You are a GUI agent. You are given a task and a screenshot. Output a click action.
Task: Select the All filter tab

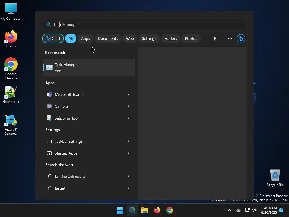click(71, 38)
